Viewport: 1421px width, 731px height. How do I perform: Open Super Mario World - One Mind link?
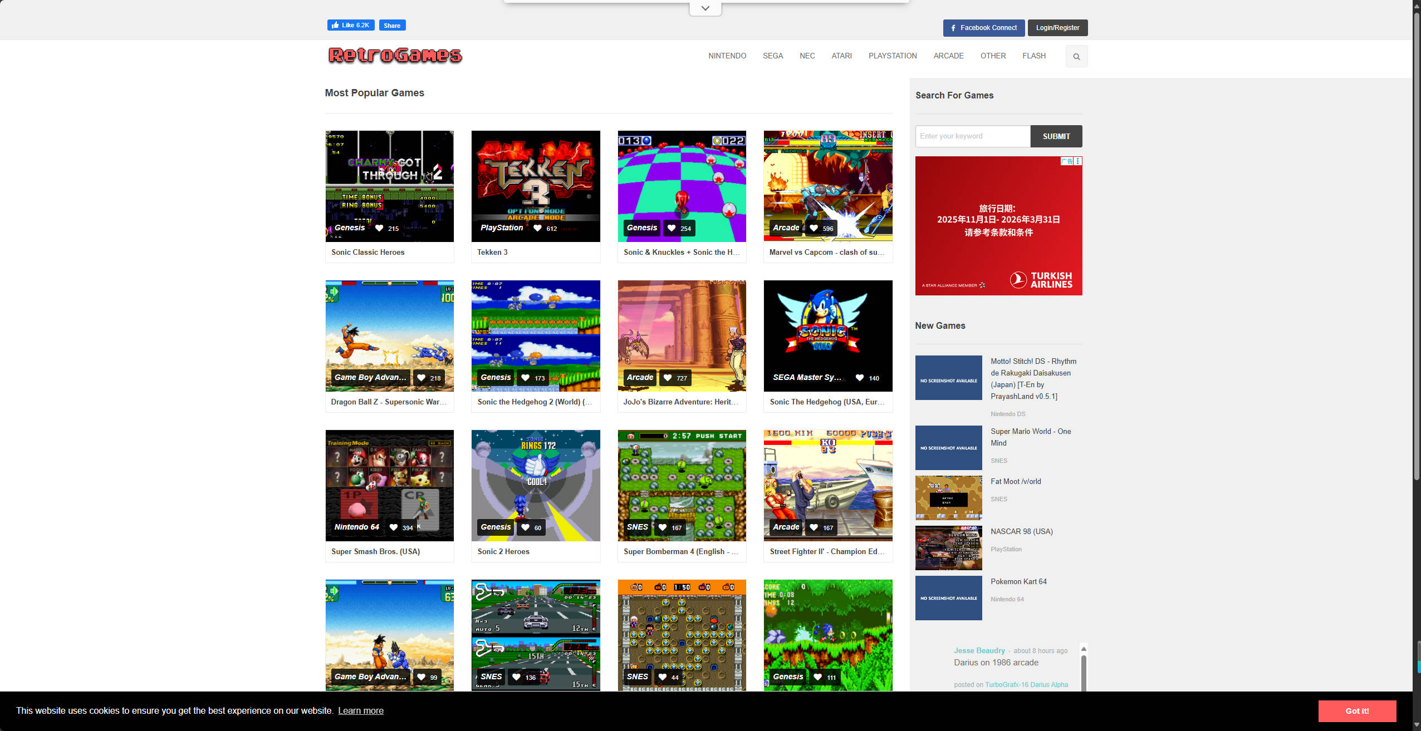click(1031, 437)
